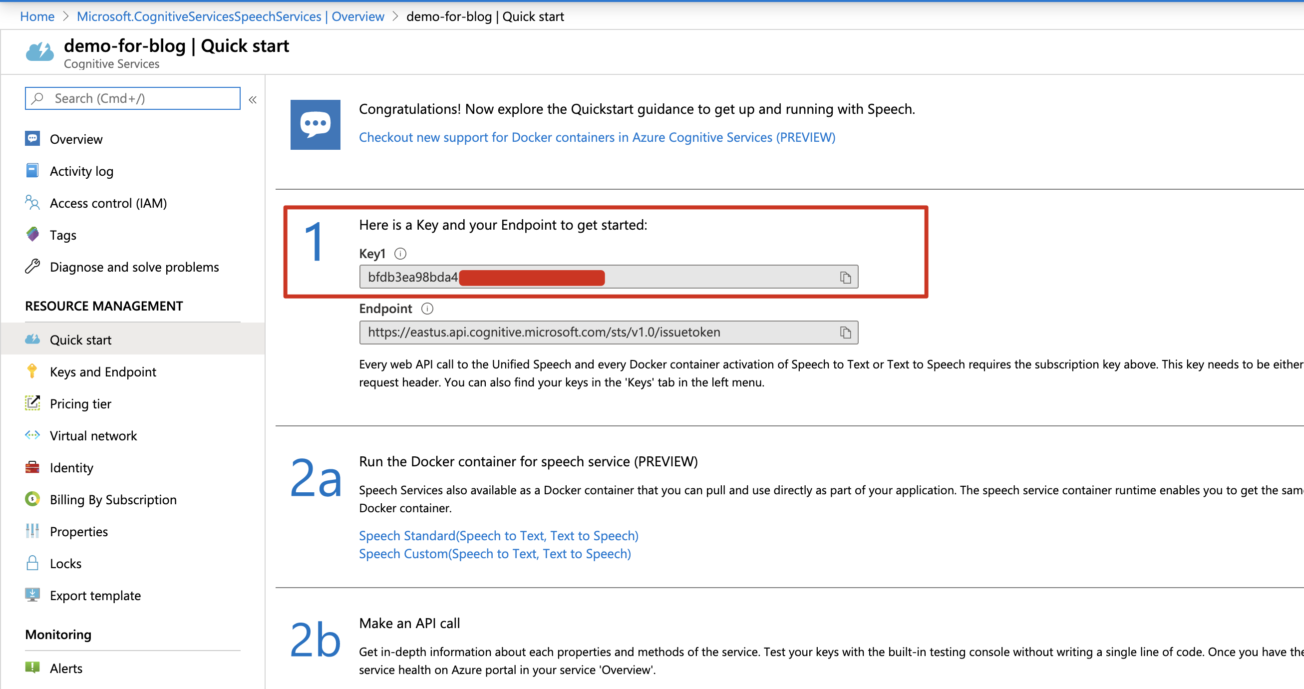Viewport: 1304px width, 689px height.
Task: Copy the Endpoint URL with copy icon
Action: [x=845, y=333]
